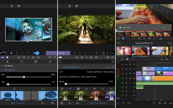Jump to clip end in Color & Effects editor
Viewport: 173px width, 108px height.
click(96, 57)
